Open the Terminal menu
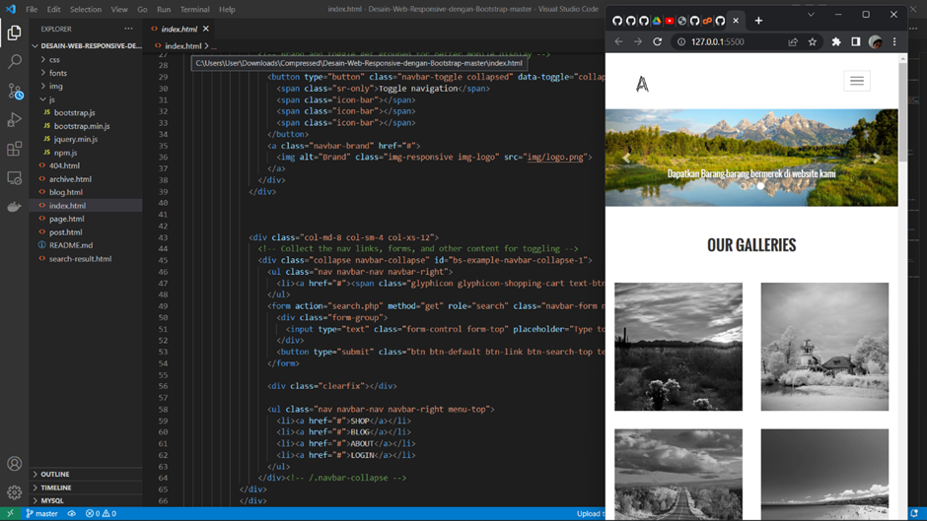Screen dimensions: 927x521 (194, 10)
